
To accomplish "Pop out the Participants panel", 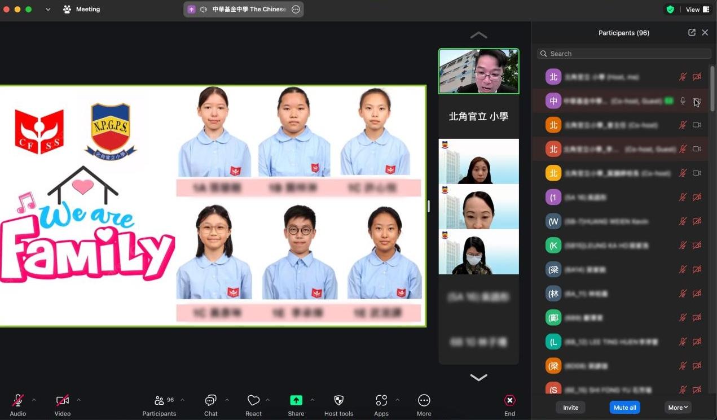I will coord(692,33).
